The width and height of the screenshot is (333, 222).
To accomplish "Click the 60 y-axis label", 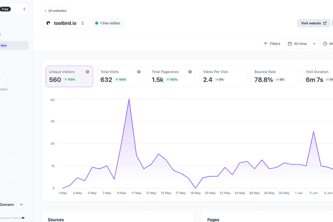I will coord(53,100).
